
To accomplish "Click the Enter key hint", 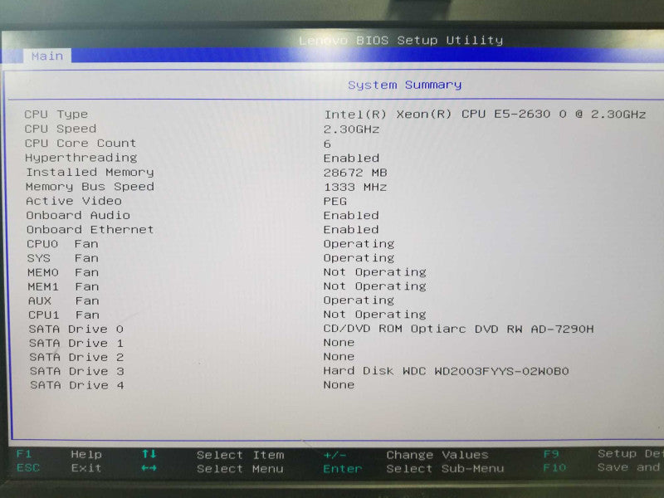I will click(343, 469).
